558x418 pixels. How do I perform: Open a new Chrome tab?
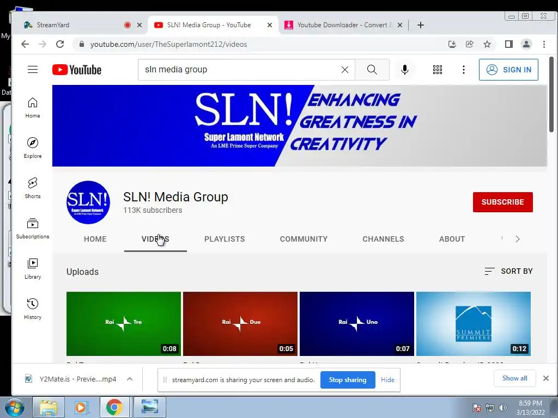420,25
